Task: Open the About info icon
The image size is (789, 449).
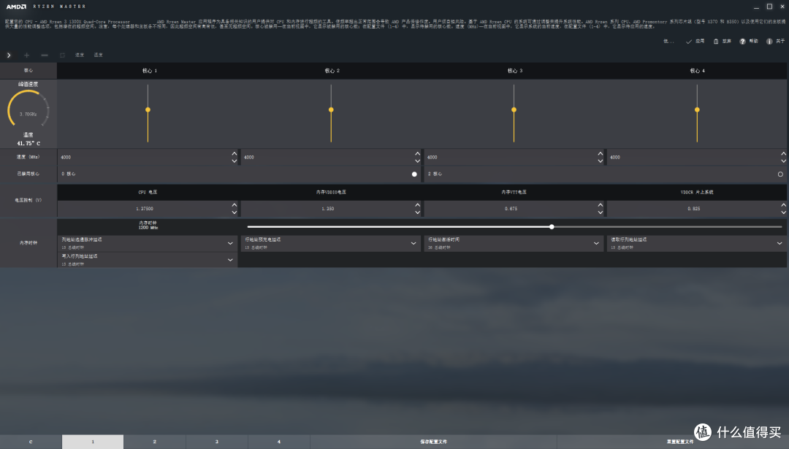Action: coord(769,42)
